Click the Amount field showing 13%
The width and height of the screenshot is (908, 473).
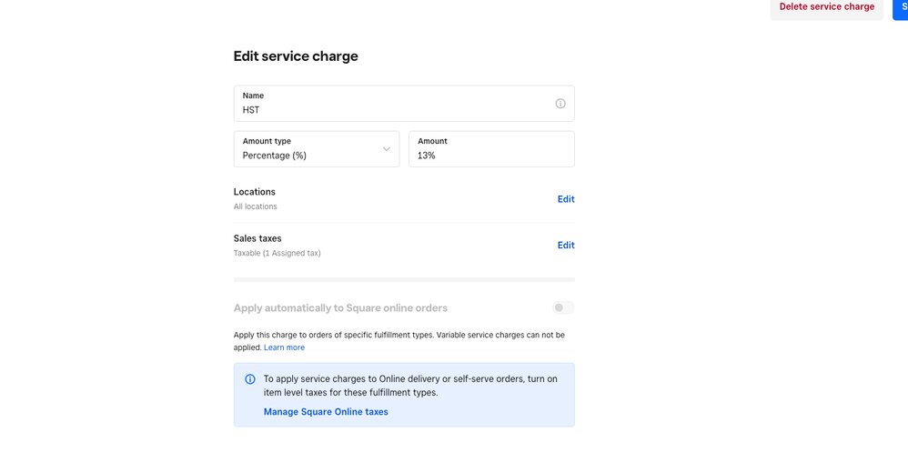tap(491, 155)
